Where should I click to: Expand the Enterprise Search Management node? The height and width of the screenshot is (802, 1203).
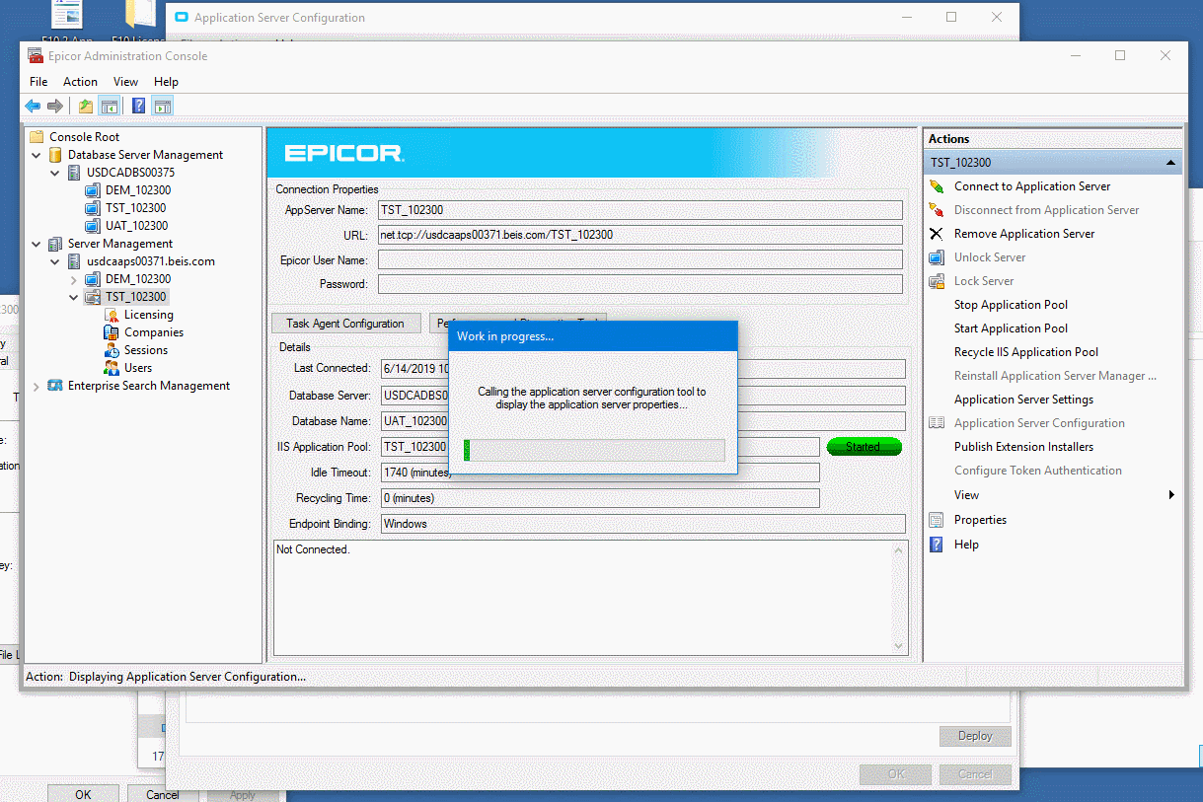click(37, 386)
